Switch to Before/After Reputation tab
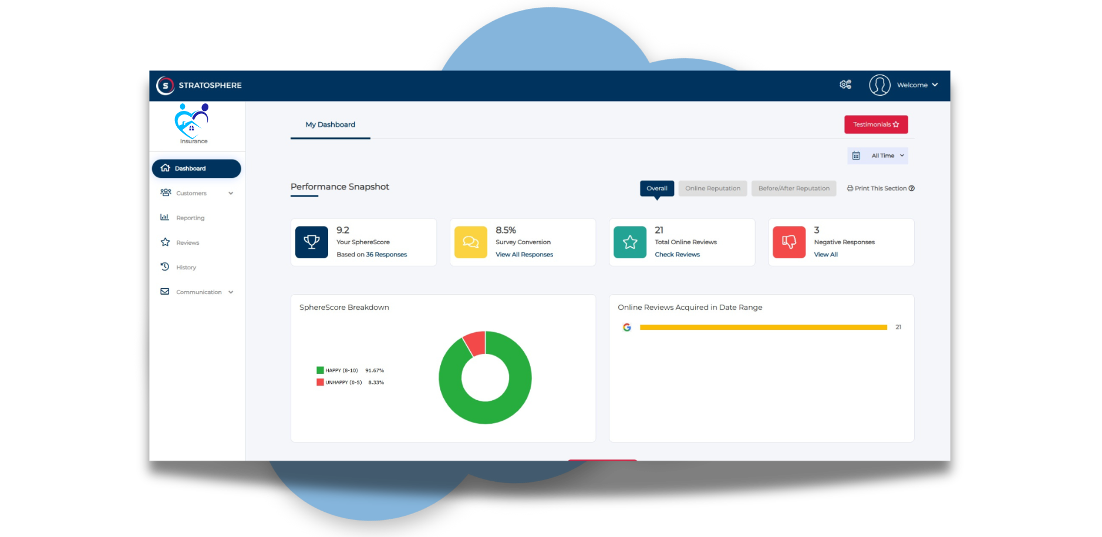The height and width of the screenshot is (537, 1102). (793, 188)
